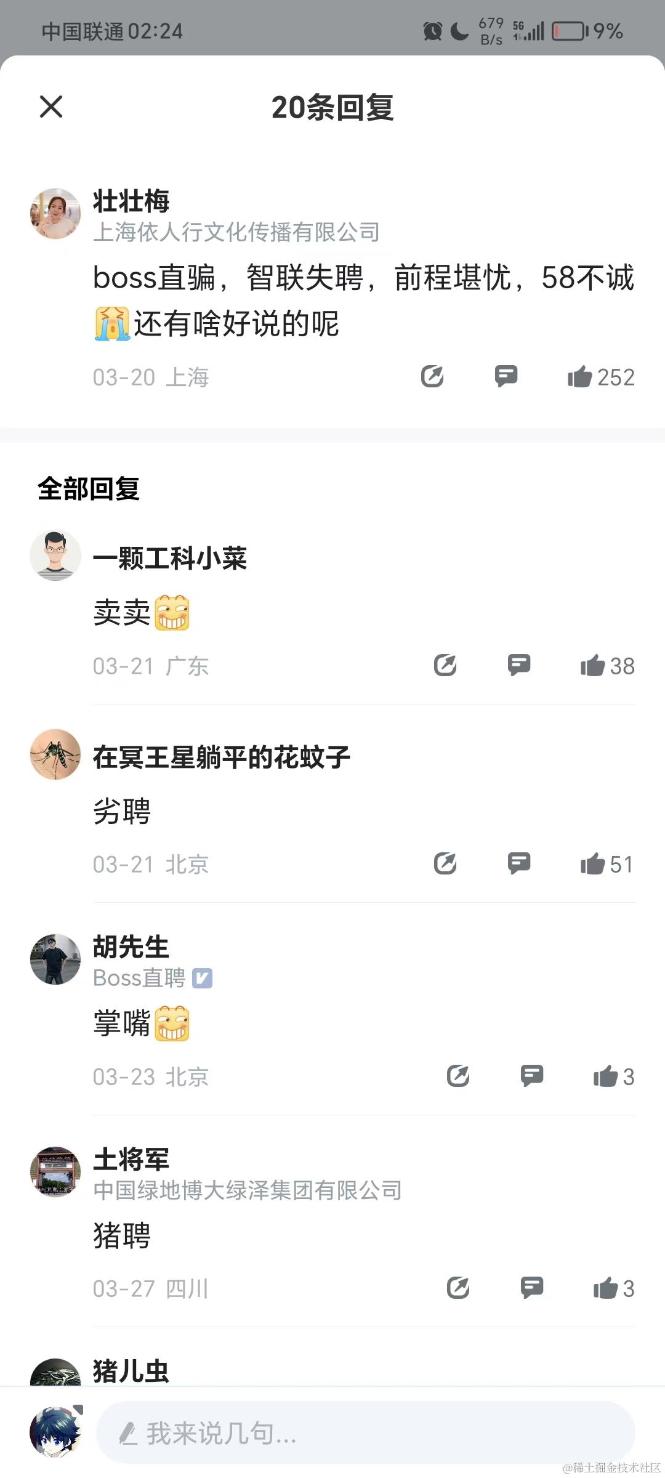
Task: Share the 卖卖 reply from 一颗工科小菜
Action: (445, 665)
